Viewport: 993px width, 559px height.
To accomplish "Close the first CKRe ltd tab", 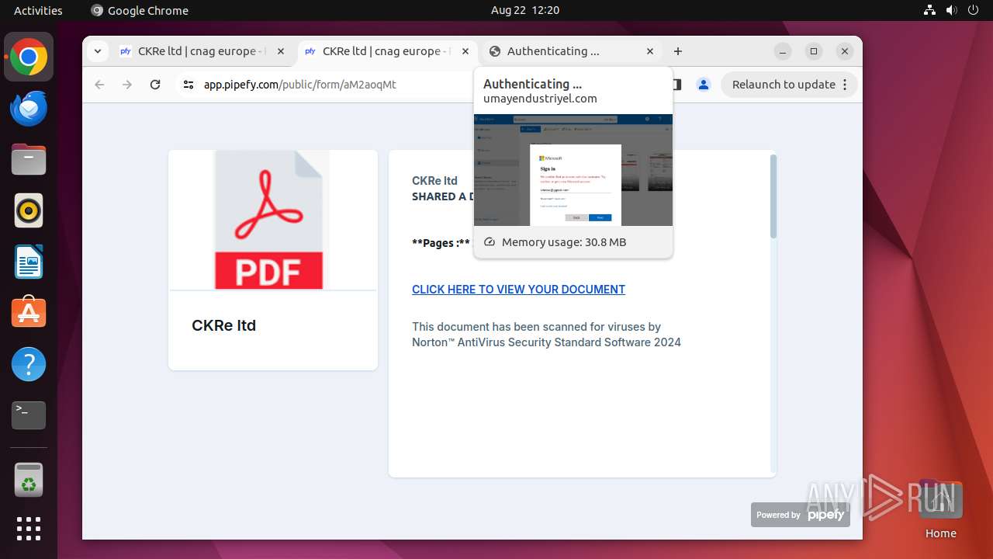I will pos(281,51).
